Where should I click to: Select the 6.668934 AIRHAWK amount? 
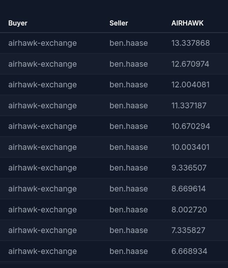189,251
